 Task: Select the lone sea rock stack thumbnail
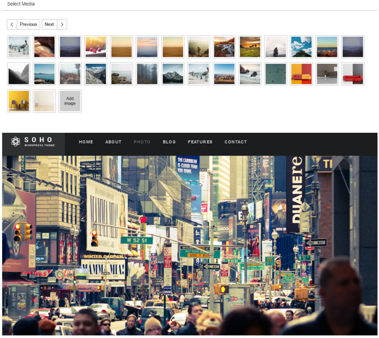coord(276,47)
